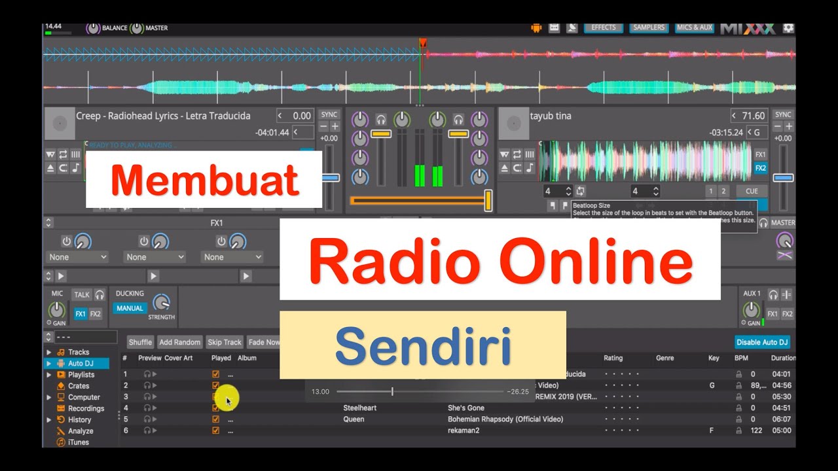
Task: Expand the Computer tree item
Action: point(48,397)
